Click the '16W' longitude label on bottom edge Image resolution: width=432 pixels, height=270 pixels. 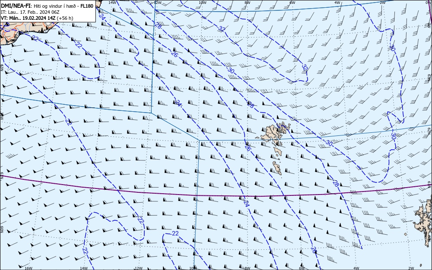(x=29, y=268)
